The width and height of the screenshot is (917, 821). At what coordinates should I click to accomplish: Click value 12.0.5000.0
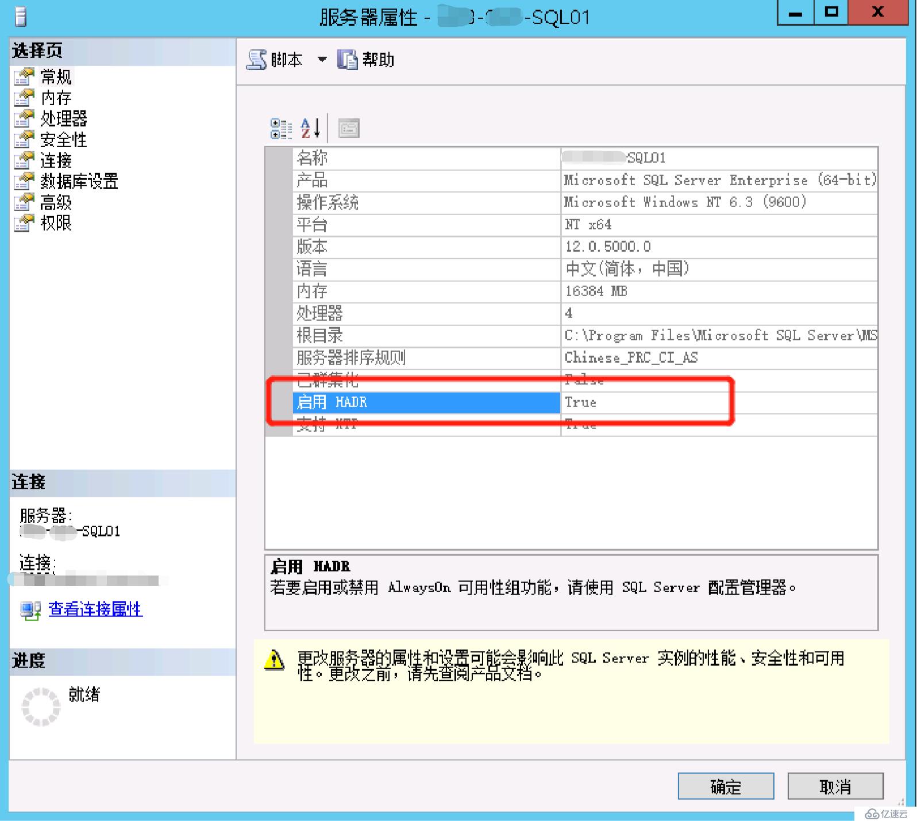[x=608, y=247]
